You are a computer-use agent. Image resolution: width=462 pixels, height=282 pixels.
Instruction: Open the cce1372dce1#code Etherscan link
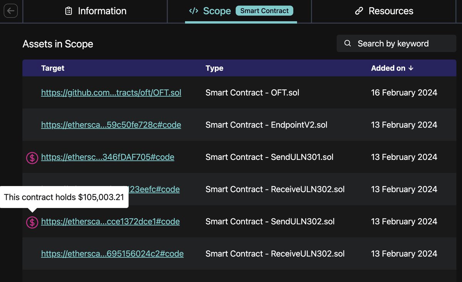[x=110, y=222]
